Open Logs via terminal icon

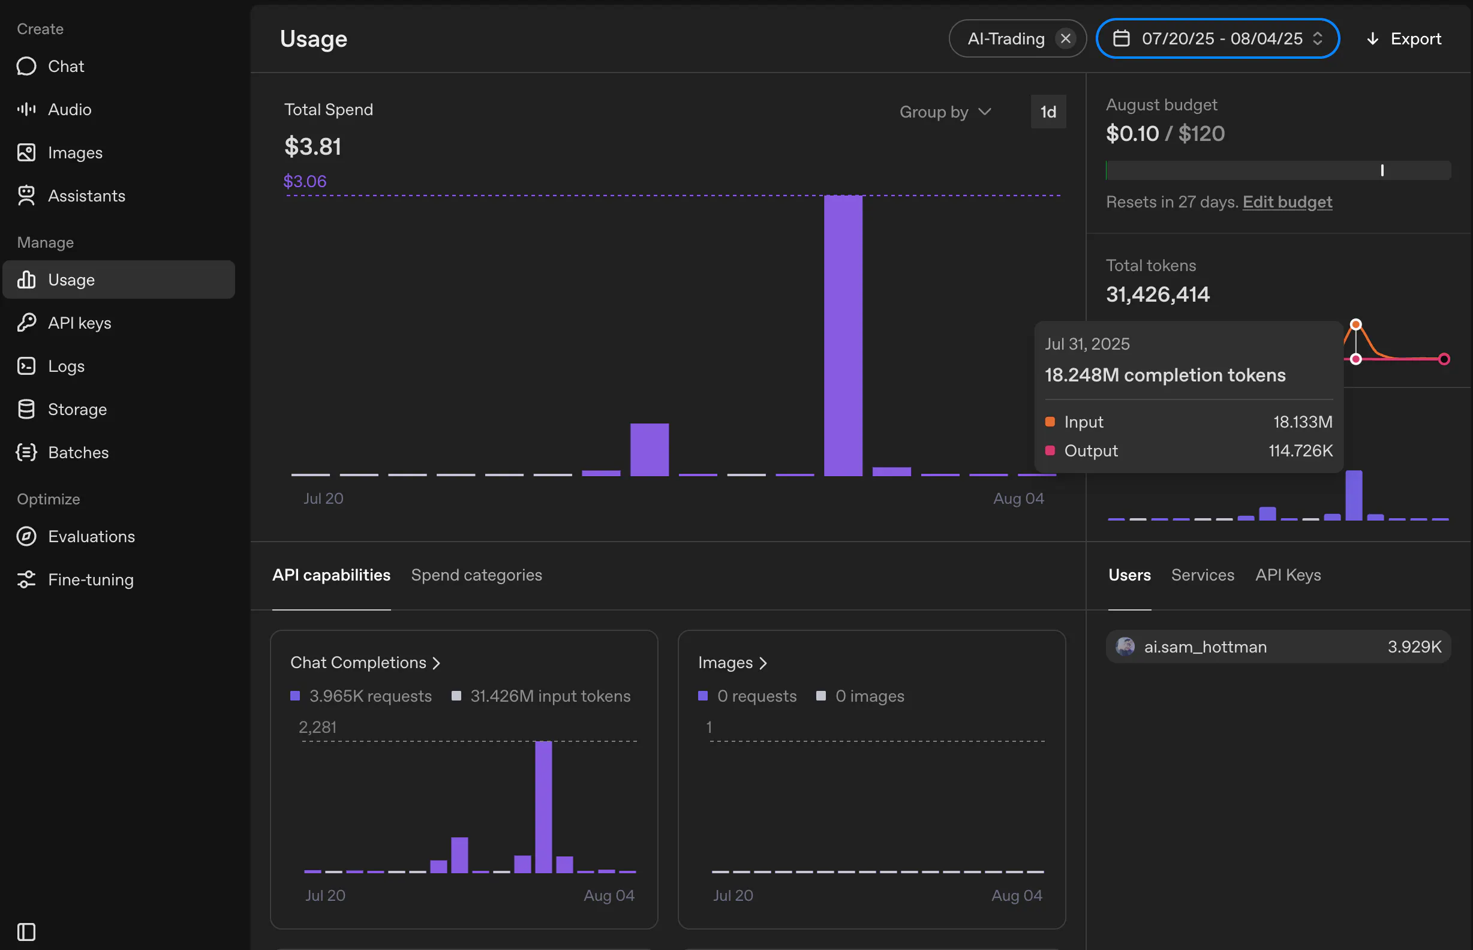pos(26,366)
